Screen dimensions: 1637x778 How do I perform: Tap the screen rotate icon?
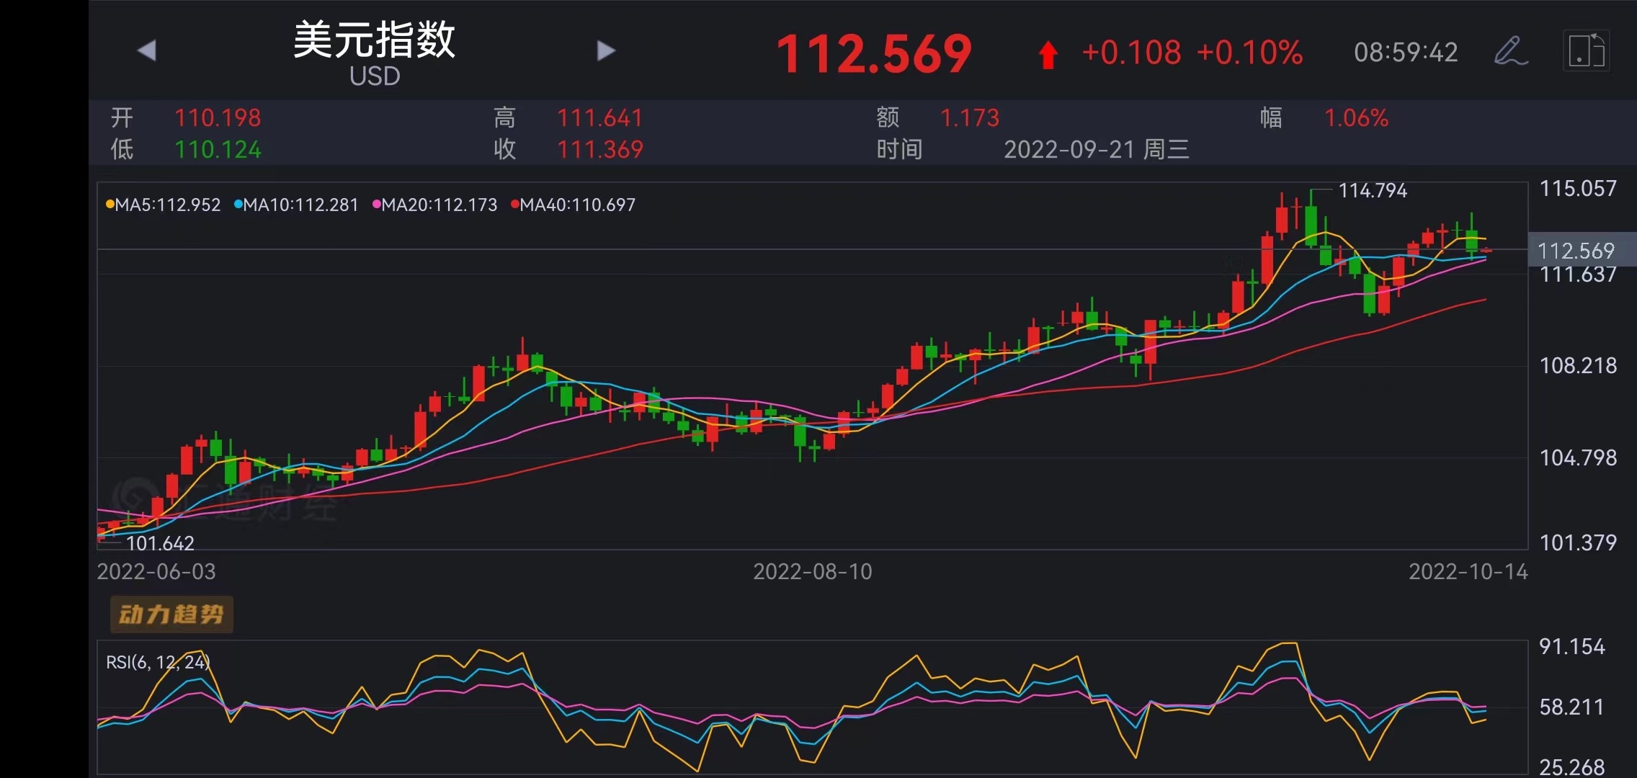tap(1586, 51)
